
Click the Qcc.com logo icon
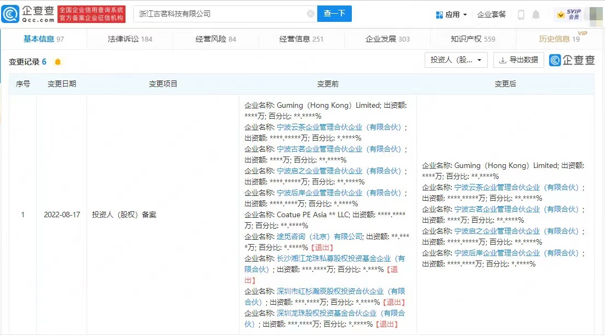[10, 14]
